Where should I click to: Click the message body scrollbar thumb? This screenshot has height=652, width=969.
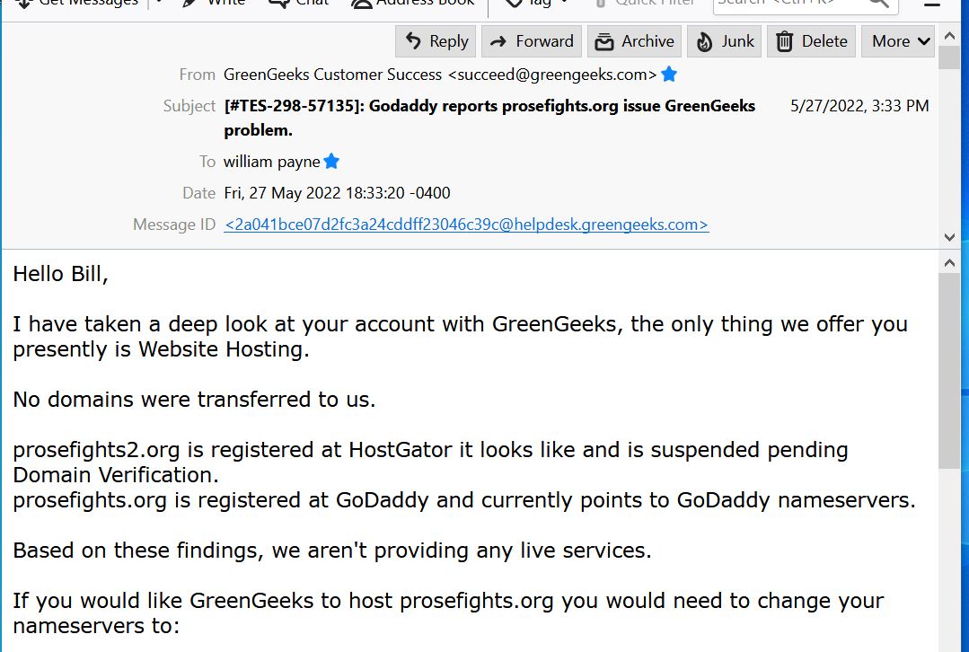coord(949,370)
